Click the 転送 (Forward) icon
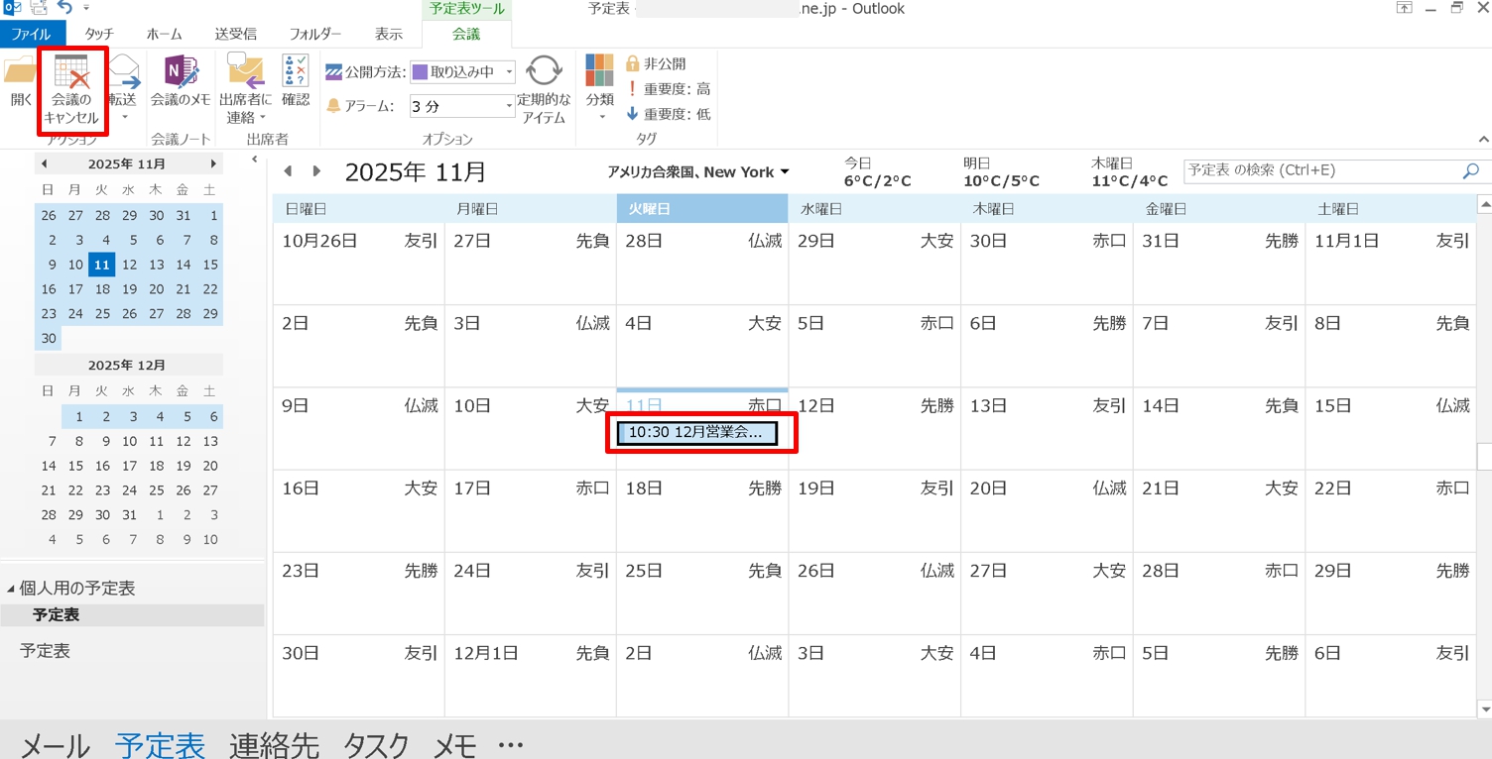The width and height of the screenshot is (1492, 759). (x=124, y=75)
